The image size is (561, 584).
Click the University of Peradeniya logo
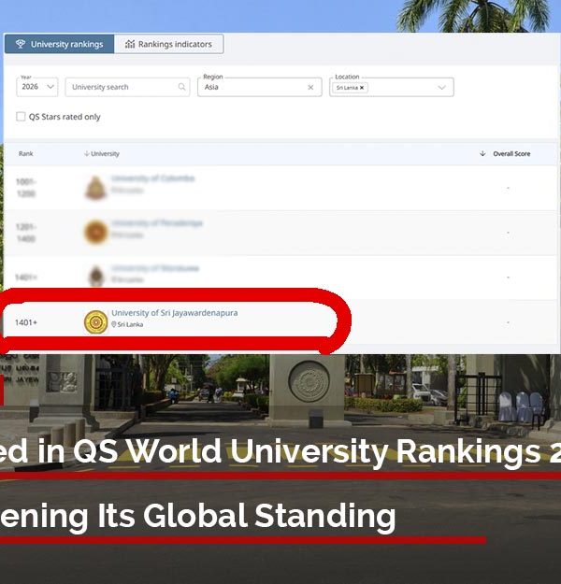pyautogui.click(x=95, y=232)
